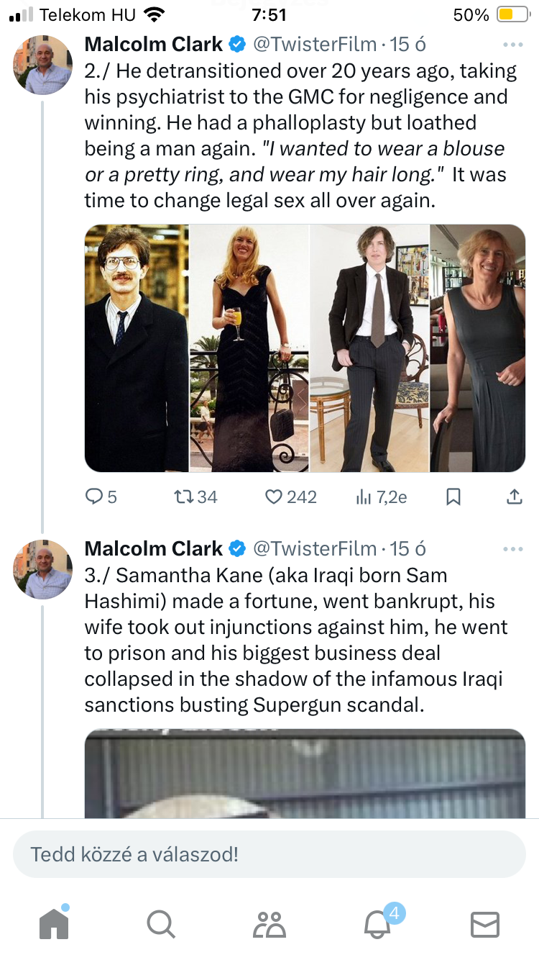Share the tweet via upload arrow icon
This screenshot has width=539, height=960.
(x=515, y=497)
